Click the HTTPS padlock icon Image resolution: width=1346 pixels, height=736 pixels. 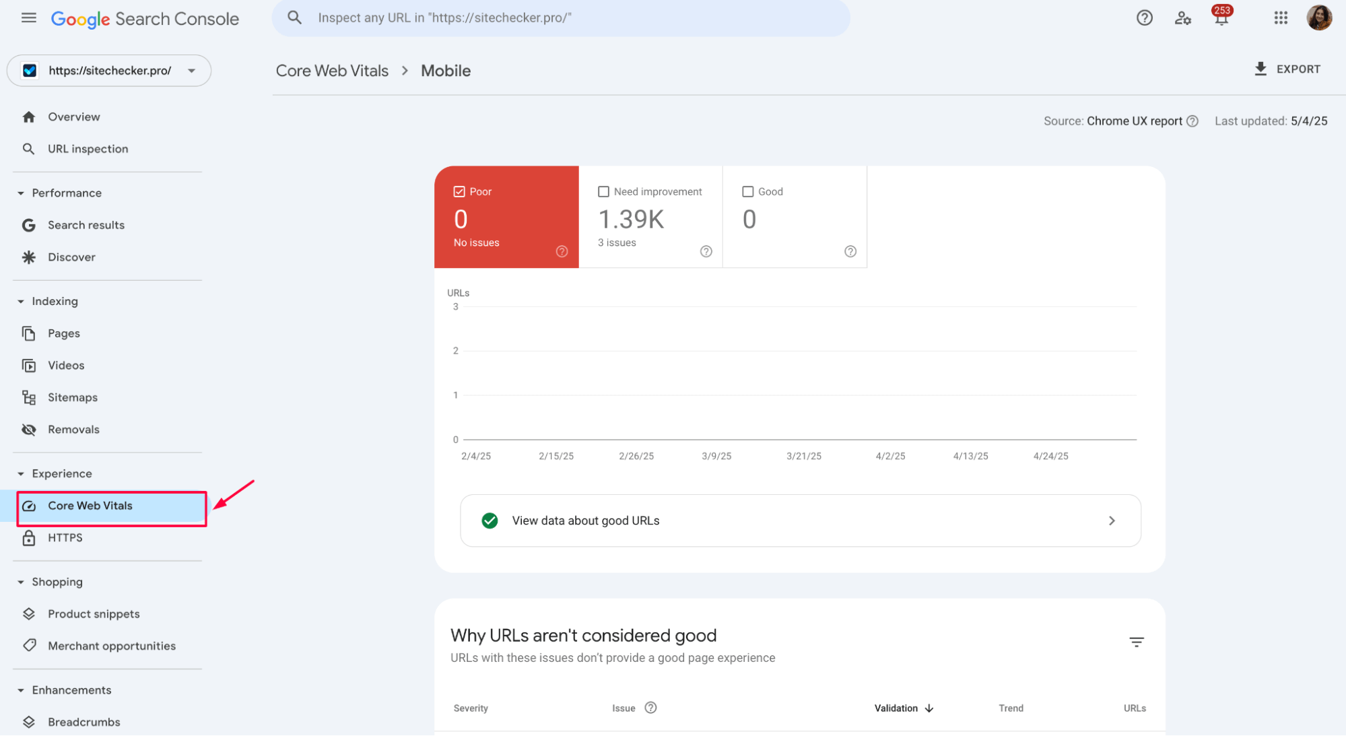pos(28,538)
